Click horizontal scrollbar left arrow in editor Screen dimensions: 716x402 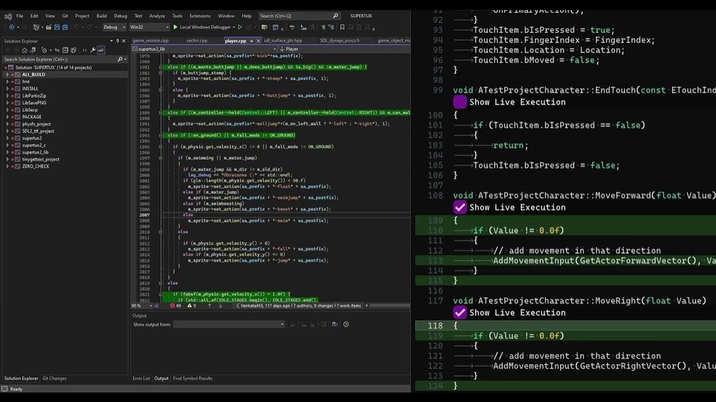368,305
